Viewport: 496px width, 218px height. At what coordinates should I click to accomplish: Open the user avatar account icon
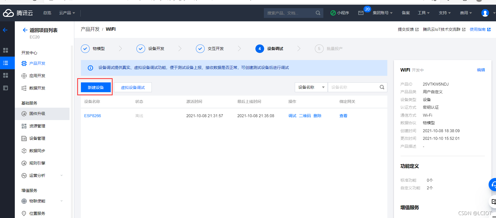(x=485, y=13)
